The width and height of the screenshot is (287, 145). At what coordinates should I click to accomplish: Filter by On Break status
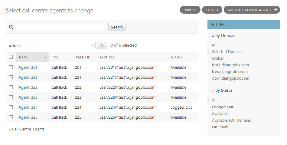point(220,127)
